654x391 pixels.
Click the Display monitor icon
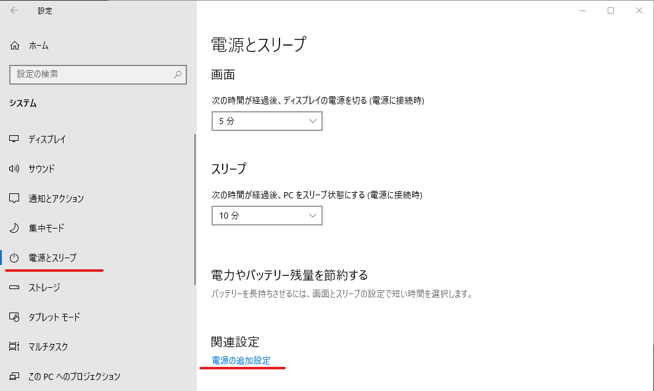click(x=14, y=139)
